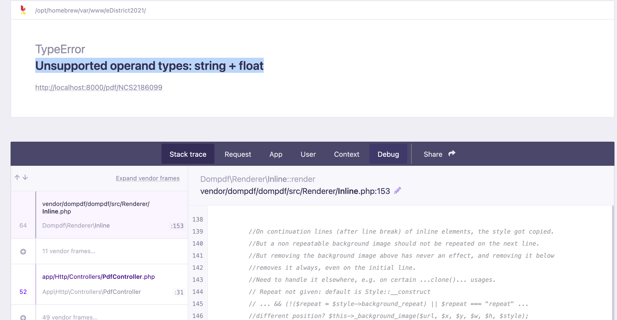Image resolution: width=617 pixels, height=320 pixels.
Task: Switch to the Request tab
Action: [238, 154]
